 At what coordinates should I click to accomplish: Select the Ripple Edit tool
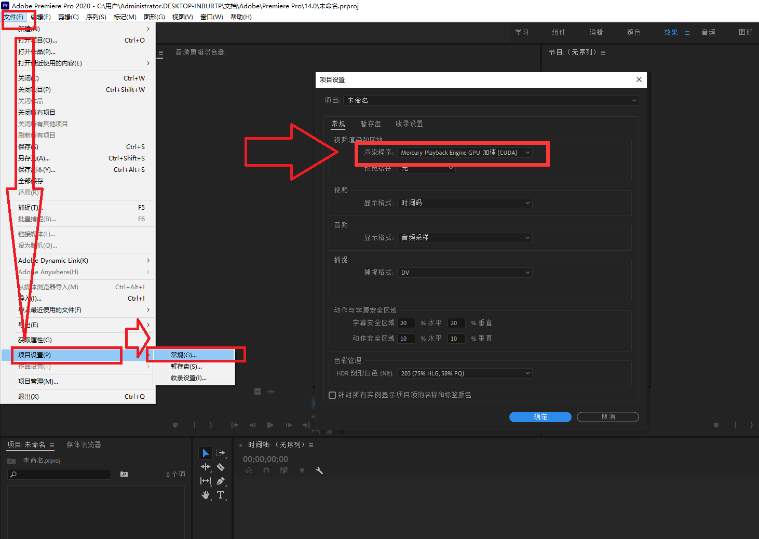click(x=206, y=467)
